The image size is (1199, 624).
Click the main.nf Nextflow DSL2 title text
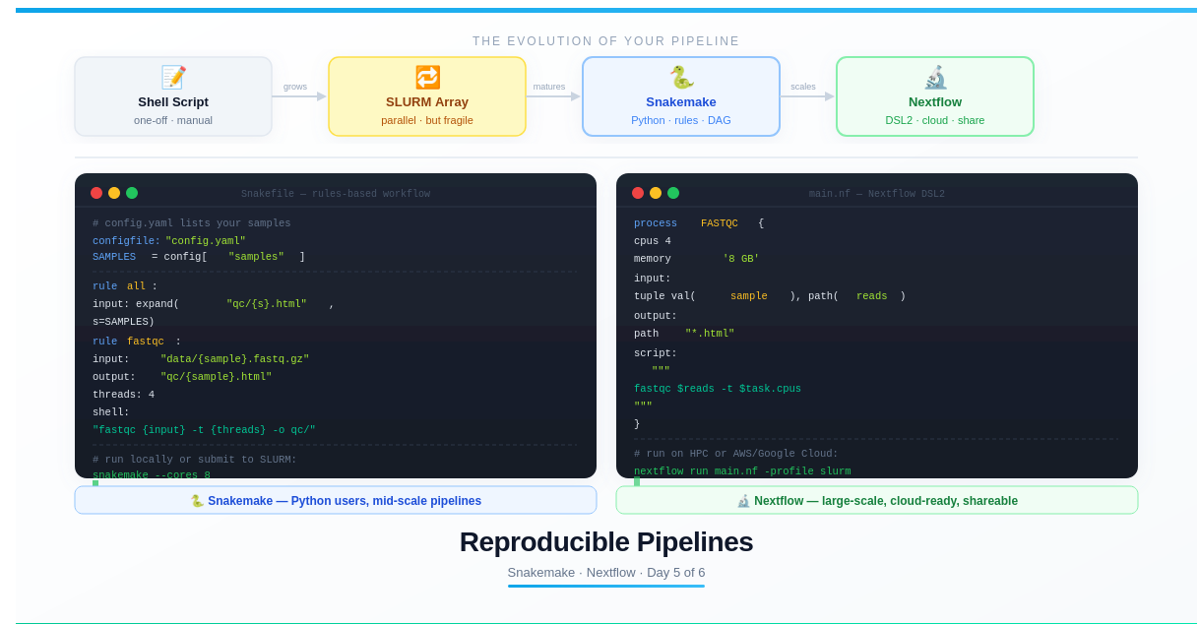[x=877, y=194]
